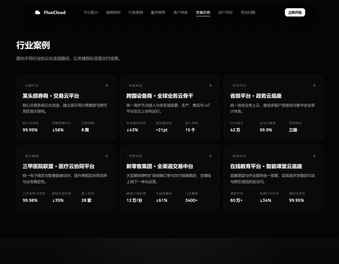Click the 统一政务业务上云 description text
The width and height of the screenshot is (339, 264).
[273, 109]
